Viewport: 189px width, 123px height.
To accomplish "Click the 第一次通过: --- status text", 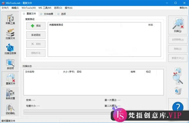I will pyautogui.click(x=113, y=100).
